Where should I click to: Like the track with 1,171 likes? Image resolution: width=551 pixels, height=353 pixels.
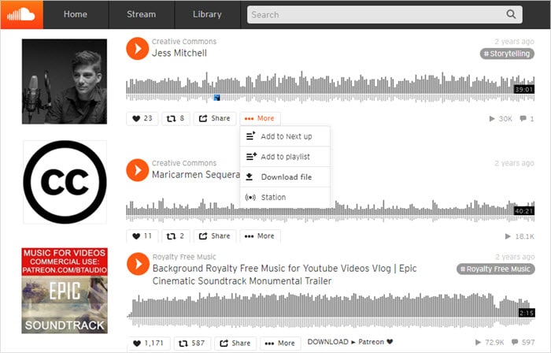coord(149,344)
